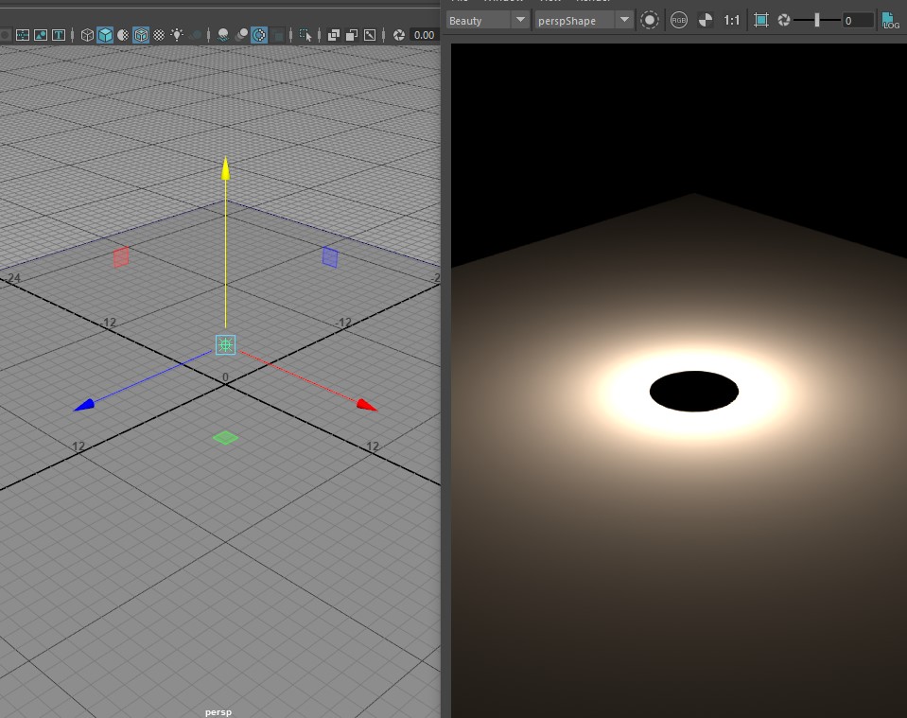This screenshot has width=907, height=718.
Task: Switch to RGB channel display
Action: (x=678, y=20)
